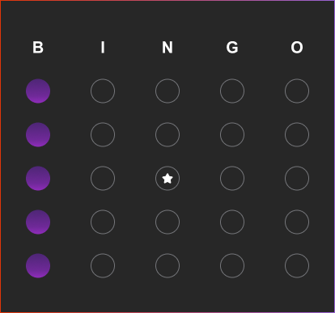The image size is (335, 313).
Task: Mark the second circle in I column
Action: point(103,135)
